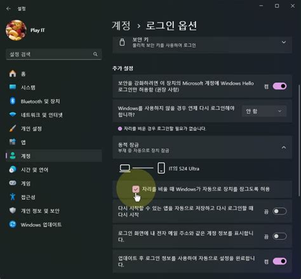Click the 계정 breadcrumb link
This screenshot has width=301, height=279.
[x=121, y=25]
